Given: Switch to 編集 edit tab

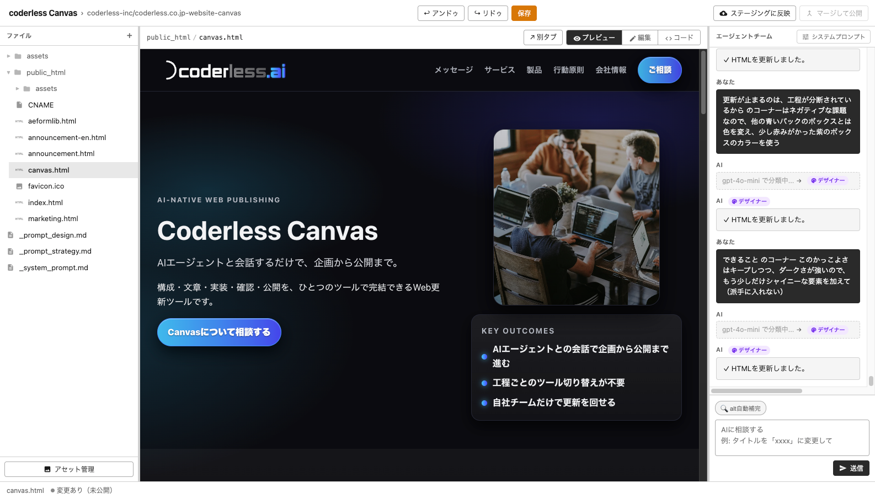Looking at the screenshot, I should click(x=640, y=37).
